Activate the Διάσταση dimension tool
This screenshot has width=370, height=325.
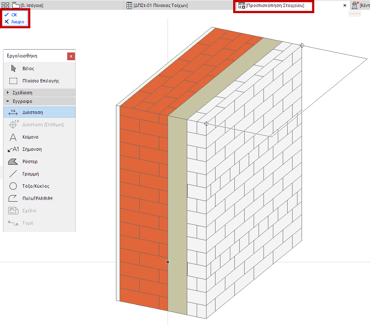tap(39, 112)
